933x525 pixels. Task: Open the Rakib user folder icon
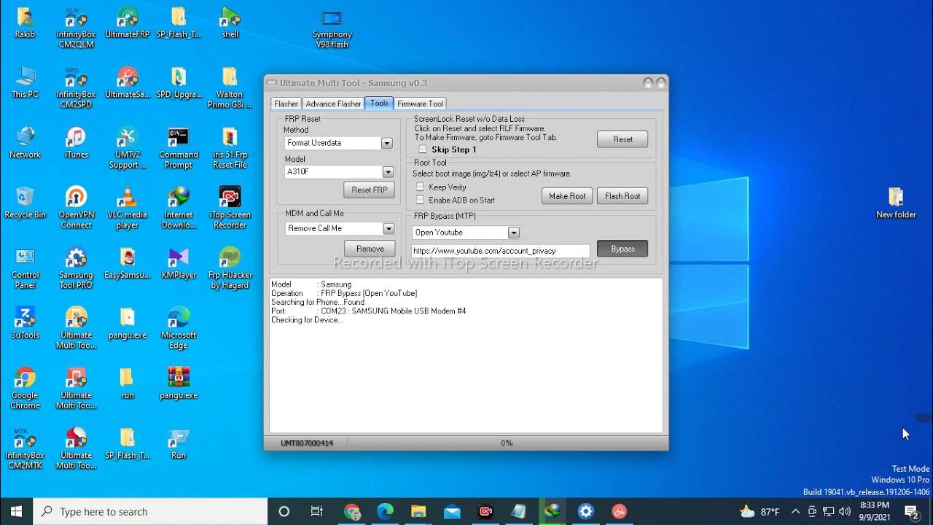pos(25,23)
